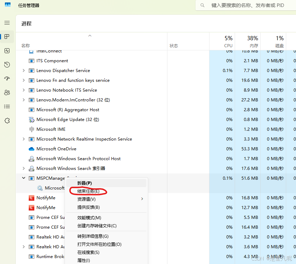Expand Lenovo Notebook ITS Service
296x264 pixels.
[x=23, y=90]
